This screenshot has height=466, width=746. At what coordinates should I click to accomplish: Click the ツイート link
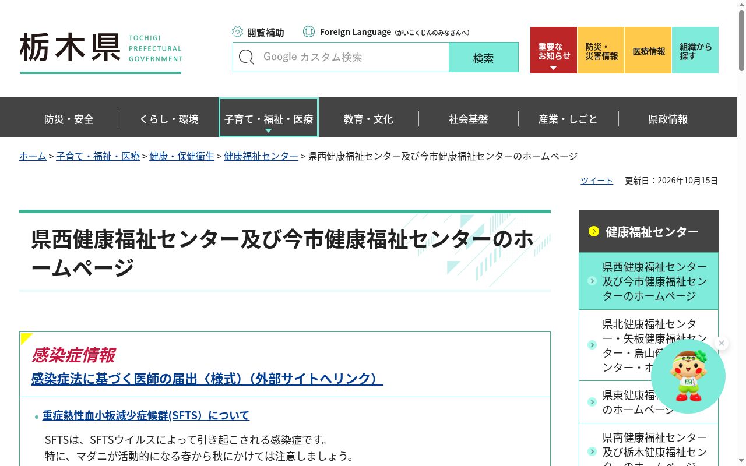597,181
